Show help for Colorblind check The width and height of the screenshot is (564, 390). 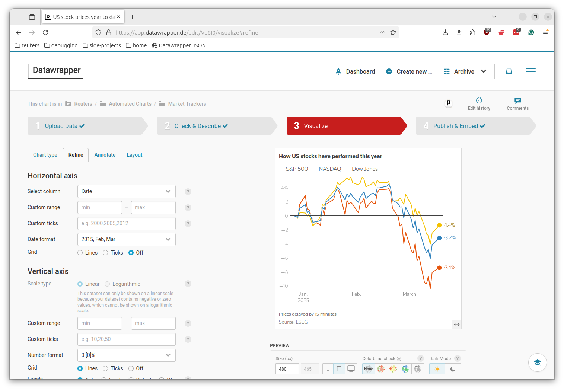tap(421, 358)
